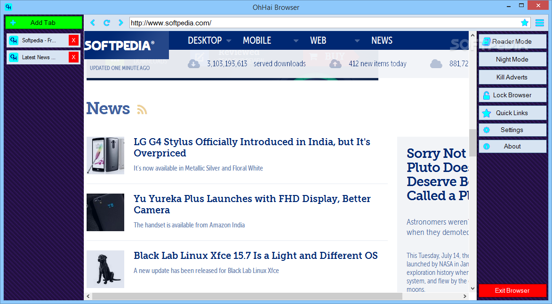Screen dimensions: 552x304
Task: Bookmark page with star icon in address bar
Action: point(525,23)
